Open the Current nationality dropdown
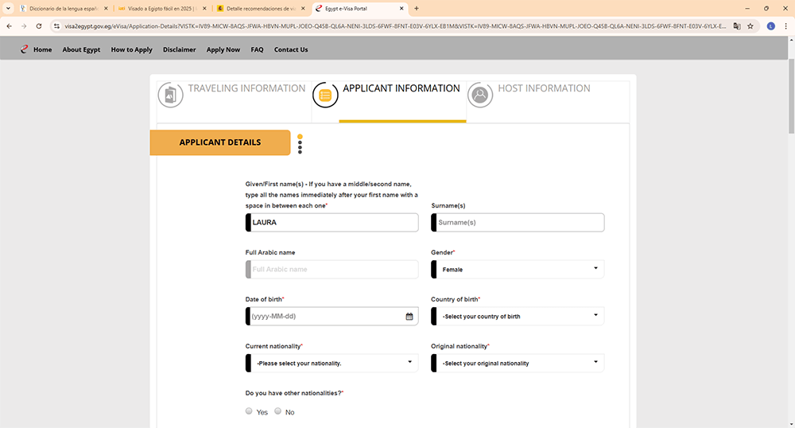 (x=332, y=364)
